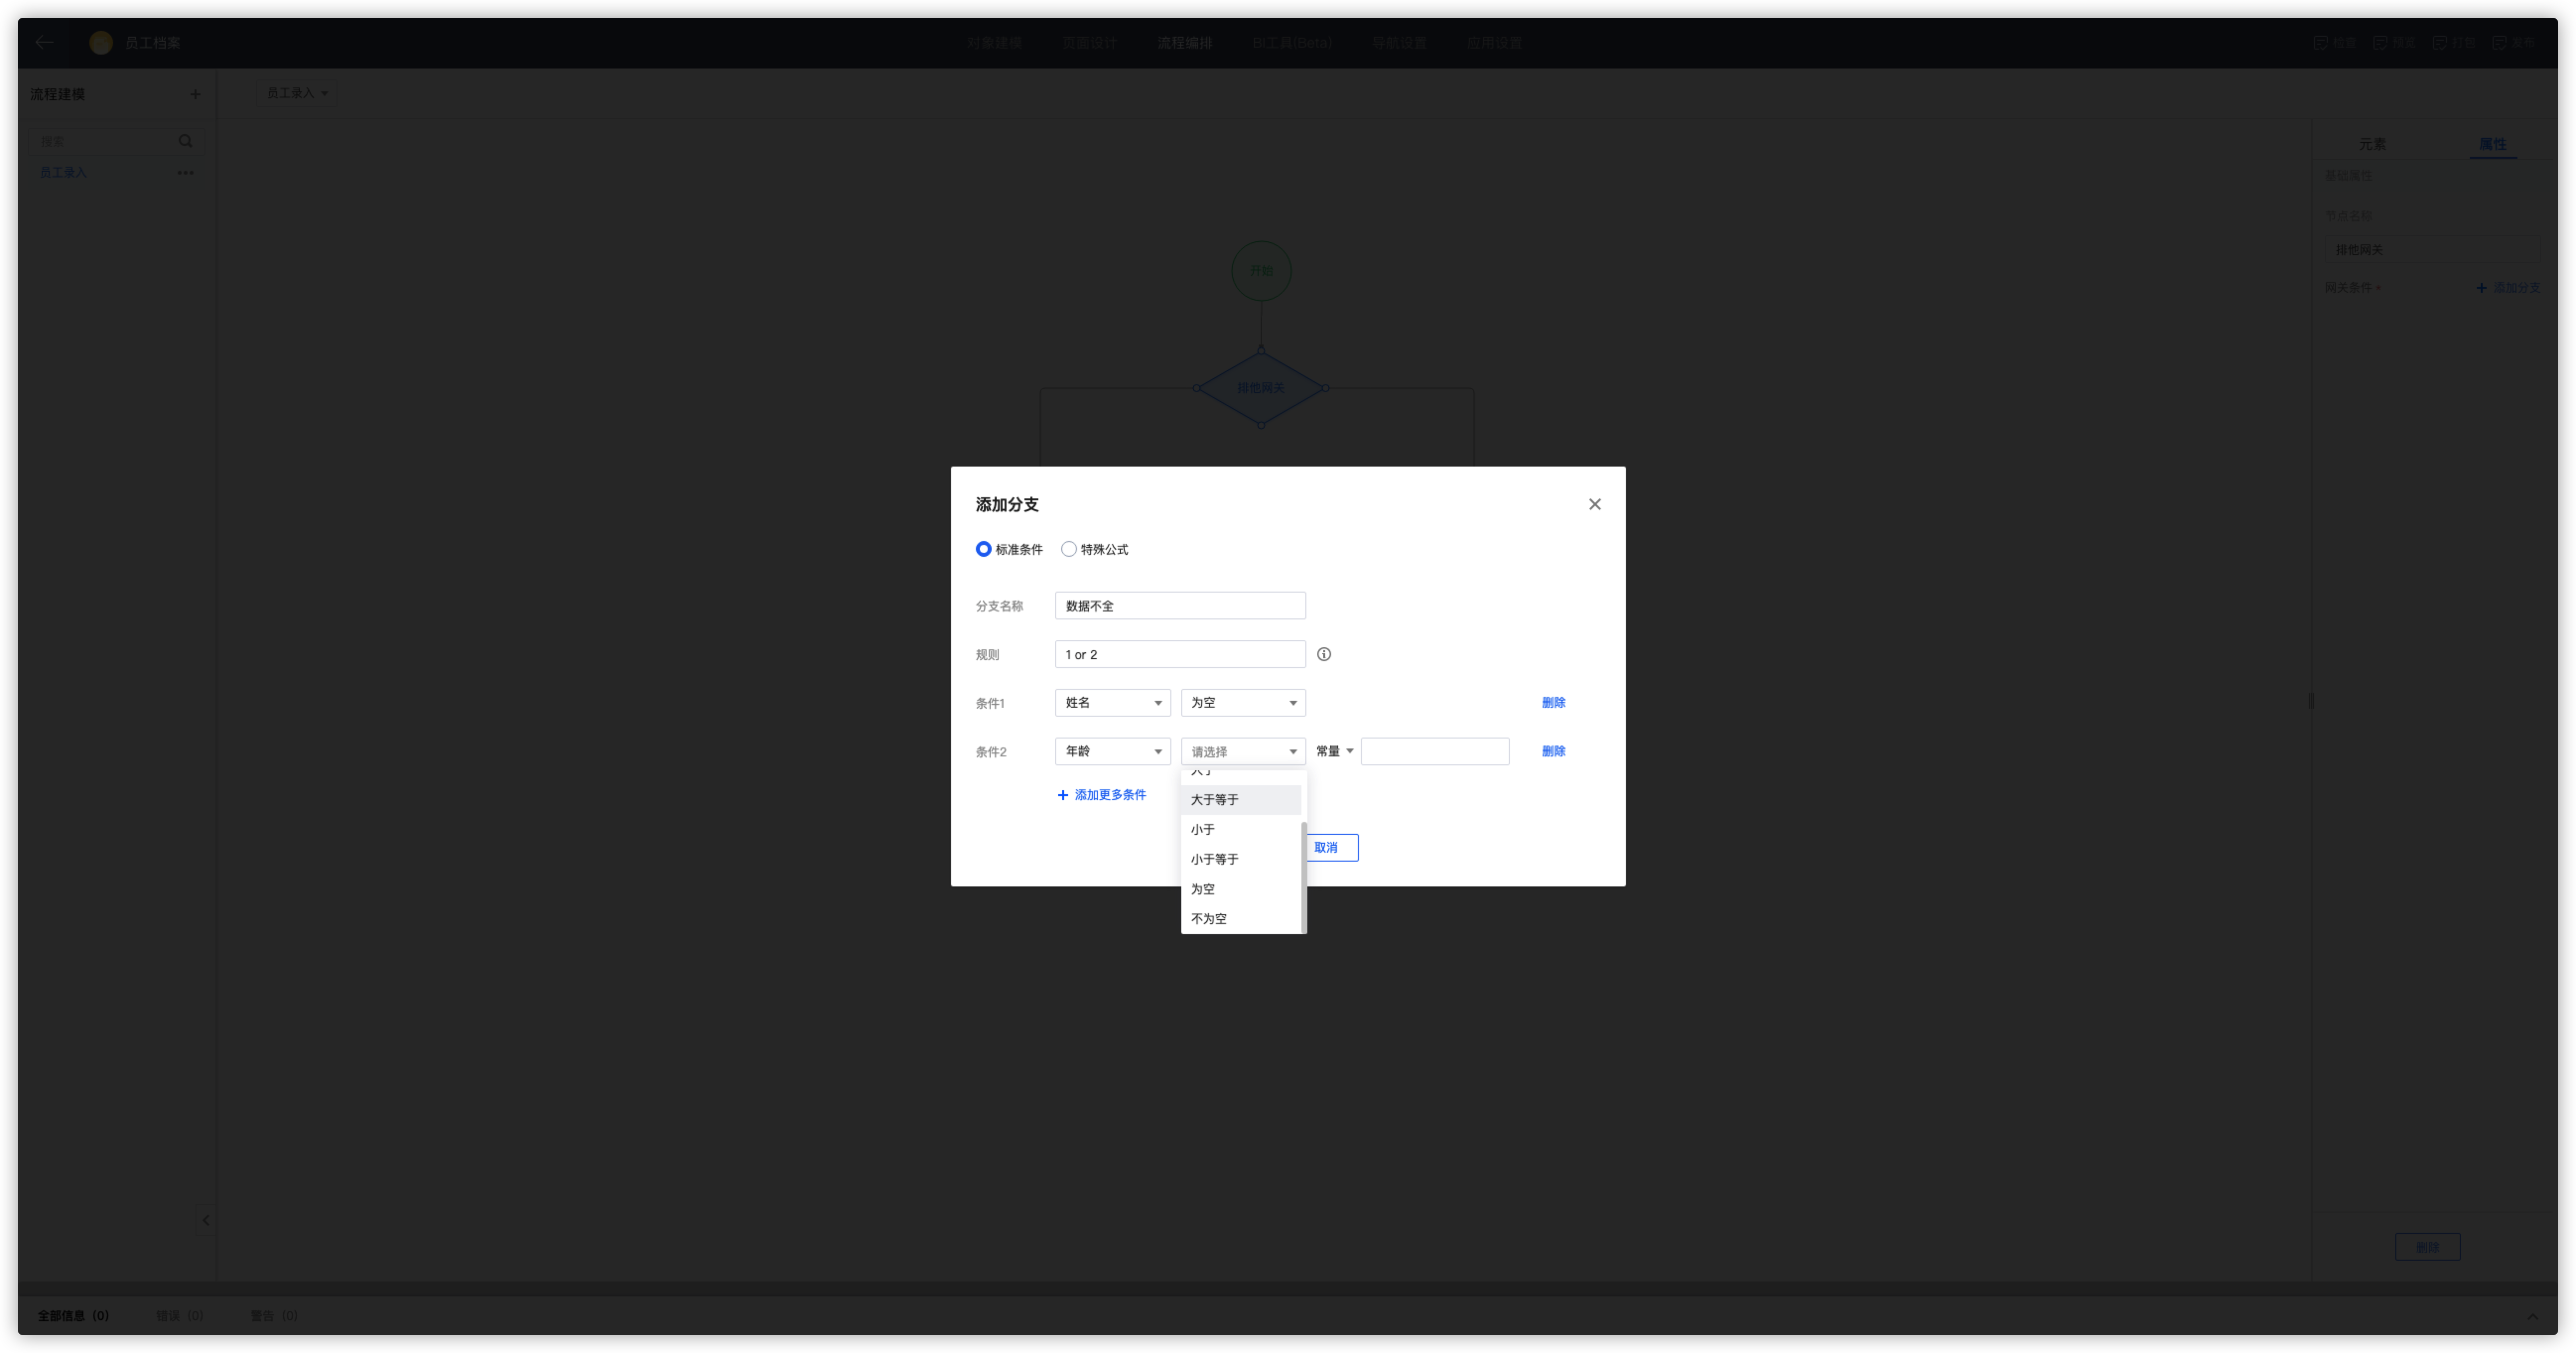2576x1353 pixels.
Task: Select 员工录入 in the flow list
Action: (x=63, y=173)
